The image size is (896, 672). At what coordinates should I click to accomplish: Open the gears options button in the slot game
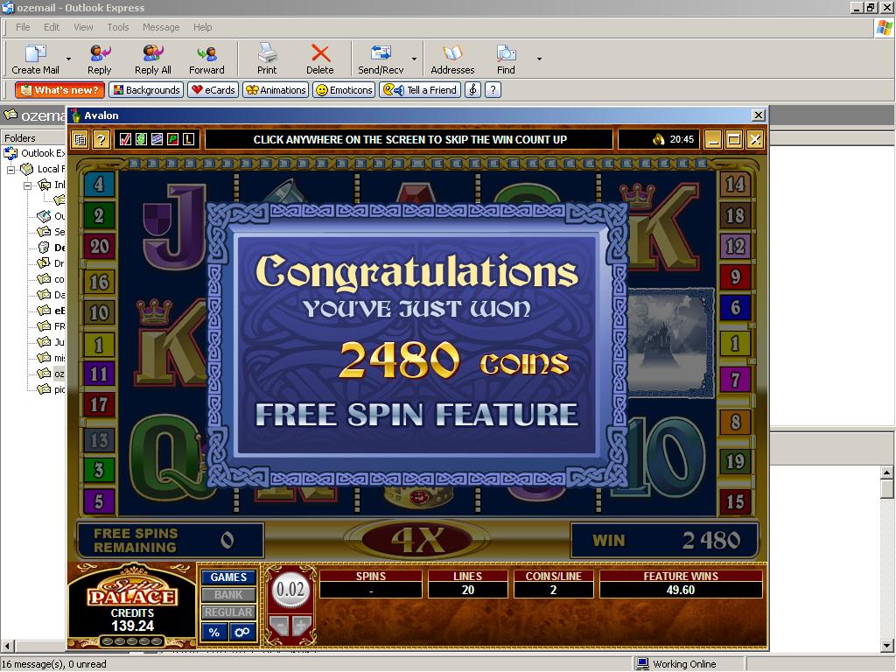click(x=241, y=632)
